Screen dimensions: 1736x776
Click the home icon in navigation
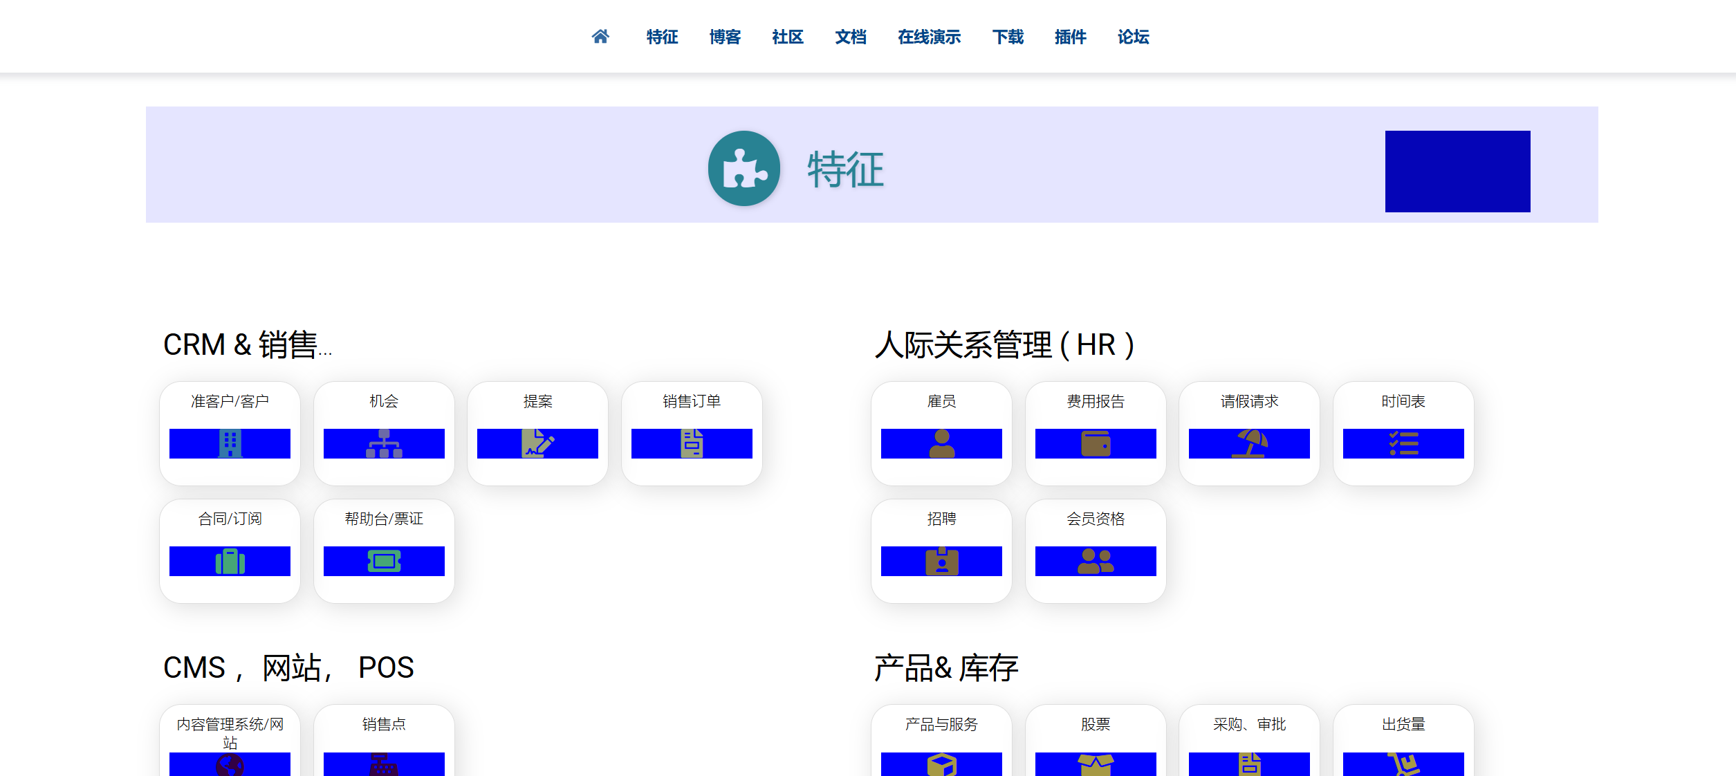point(600,37)
